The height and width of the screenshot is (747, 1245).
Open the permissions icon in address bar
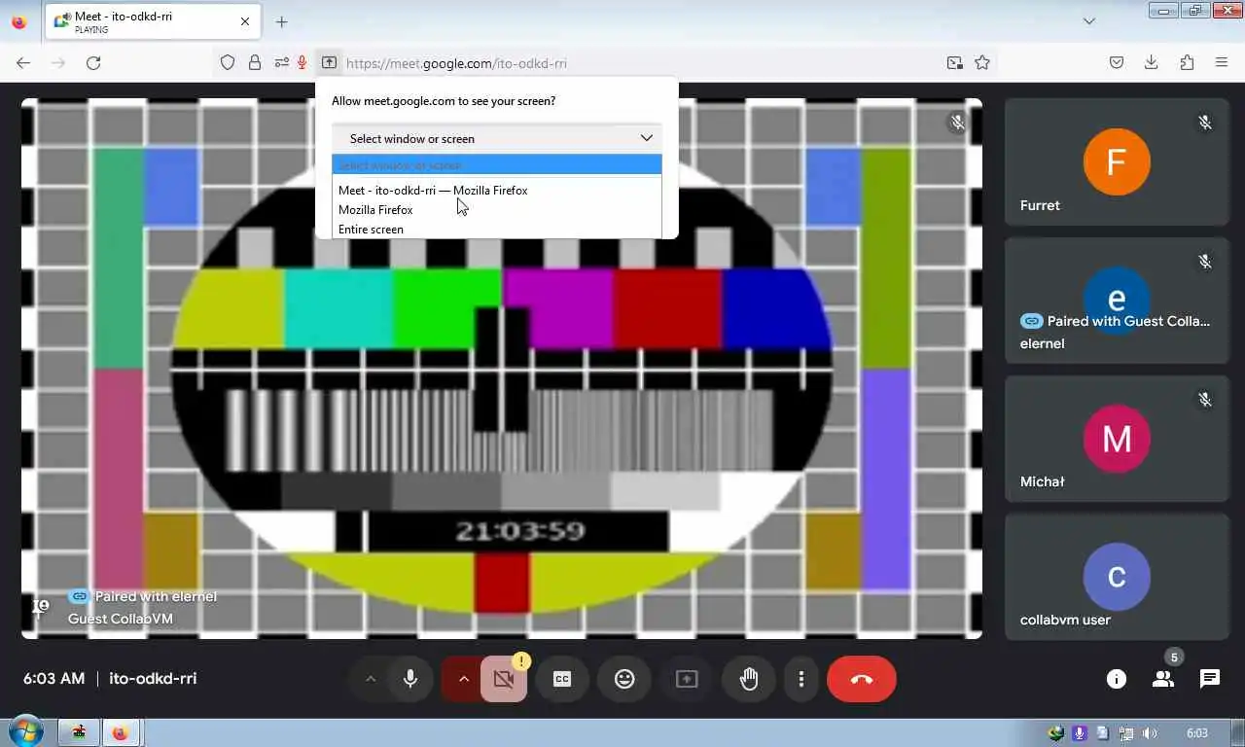click(281, 62)
